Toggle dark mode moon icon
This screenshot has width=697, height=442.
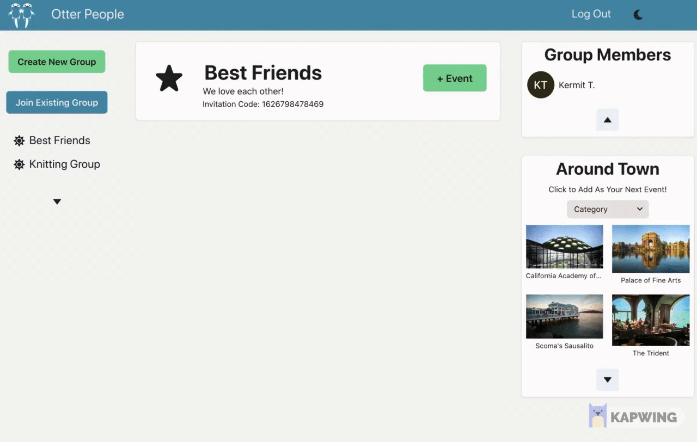coord(638,15)
